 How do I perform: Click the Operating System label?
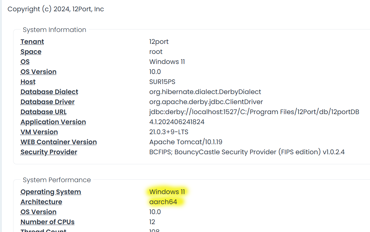point(51,192)
